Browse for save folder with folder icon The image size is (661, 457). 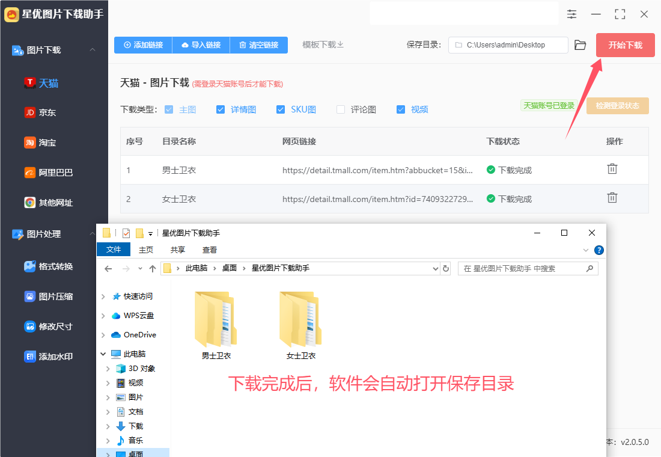click(x=580, y=45)
